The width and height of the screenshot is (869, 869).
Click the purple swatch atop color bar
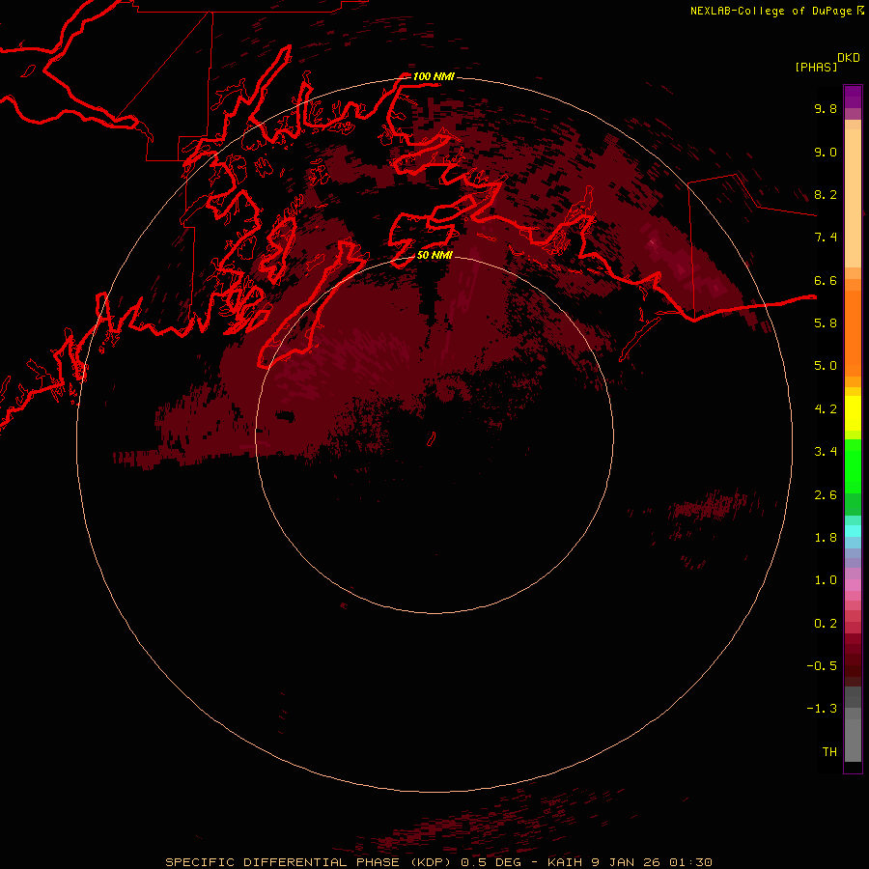[853, 97]
